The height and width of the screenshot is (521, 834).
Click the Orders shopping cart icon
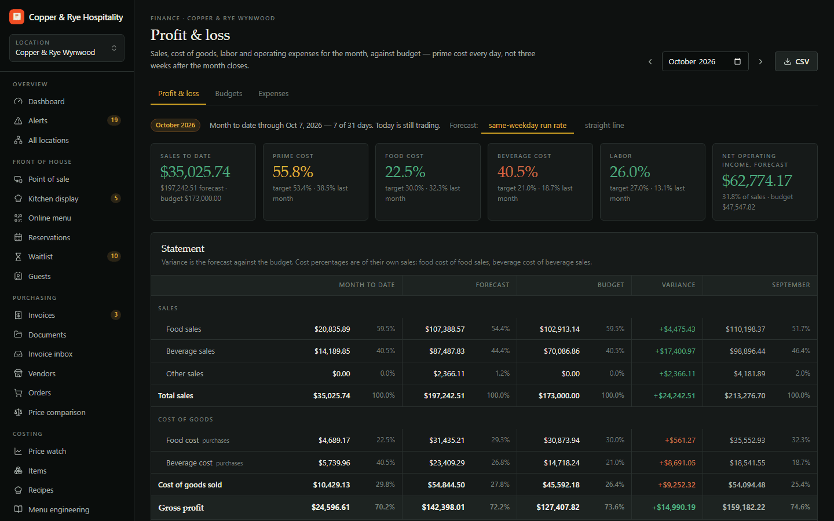[18, 392]
